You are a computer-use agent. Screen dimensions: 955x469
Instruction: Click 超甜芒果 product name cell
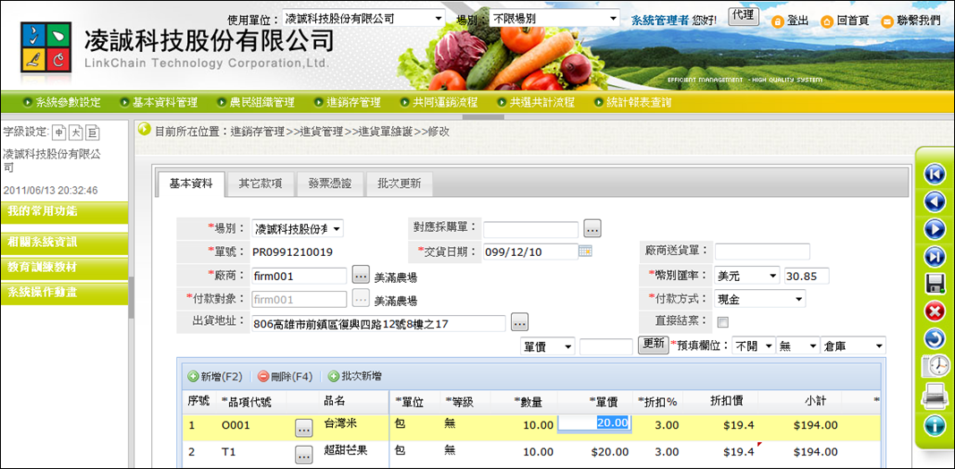[345, 450]
